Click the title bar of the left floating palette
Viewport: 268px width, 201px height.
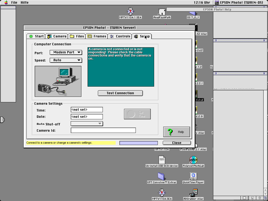click(8, 7)
